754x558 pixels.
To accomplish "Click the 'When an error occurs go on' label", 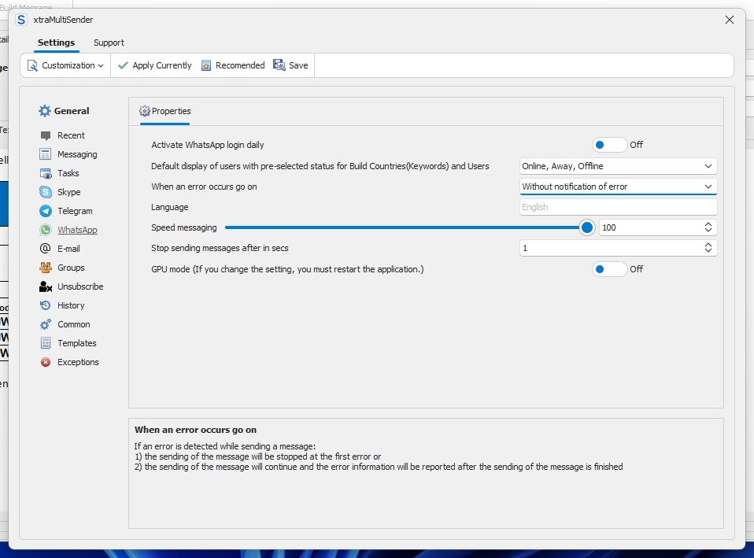I will pyautogui.click(x=204, y=187).
